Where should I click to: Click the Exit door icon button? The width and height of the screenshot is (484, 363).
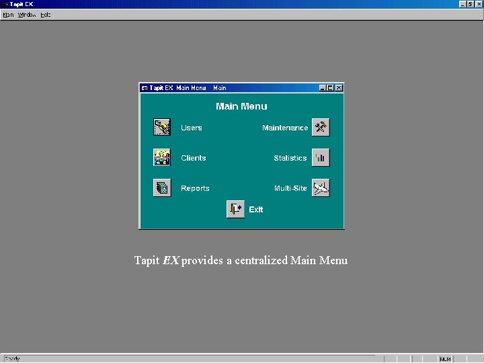[235, 209]
